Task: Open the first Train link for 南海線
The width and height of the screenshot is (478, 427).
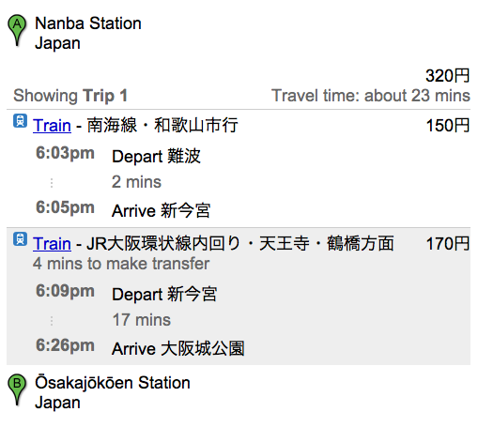Action: click(52, 126)
